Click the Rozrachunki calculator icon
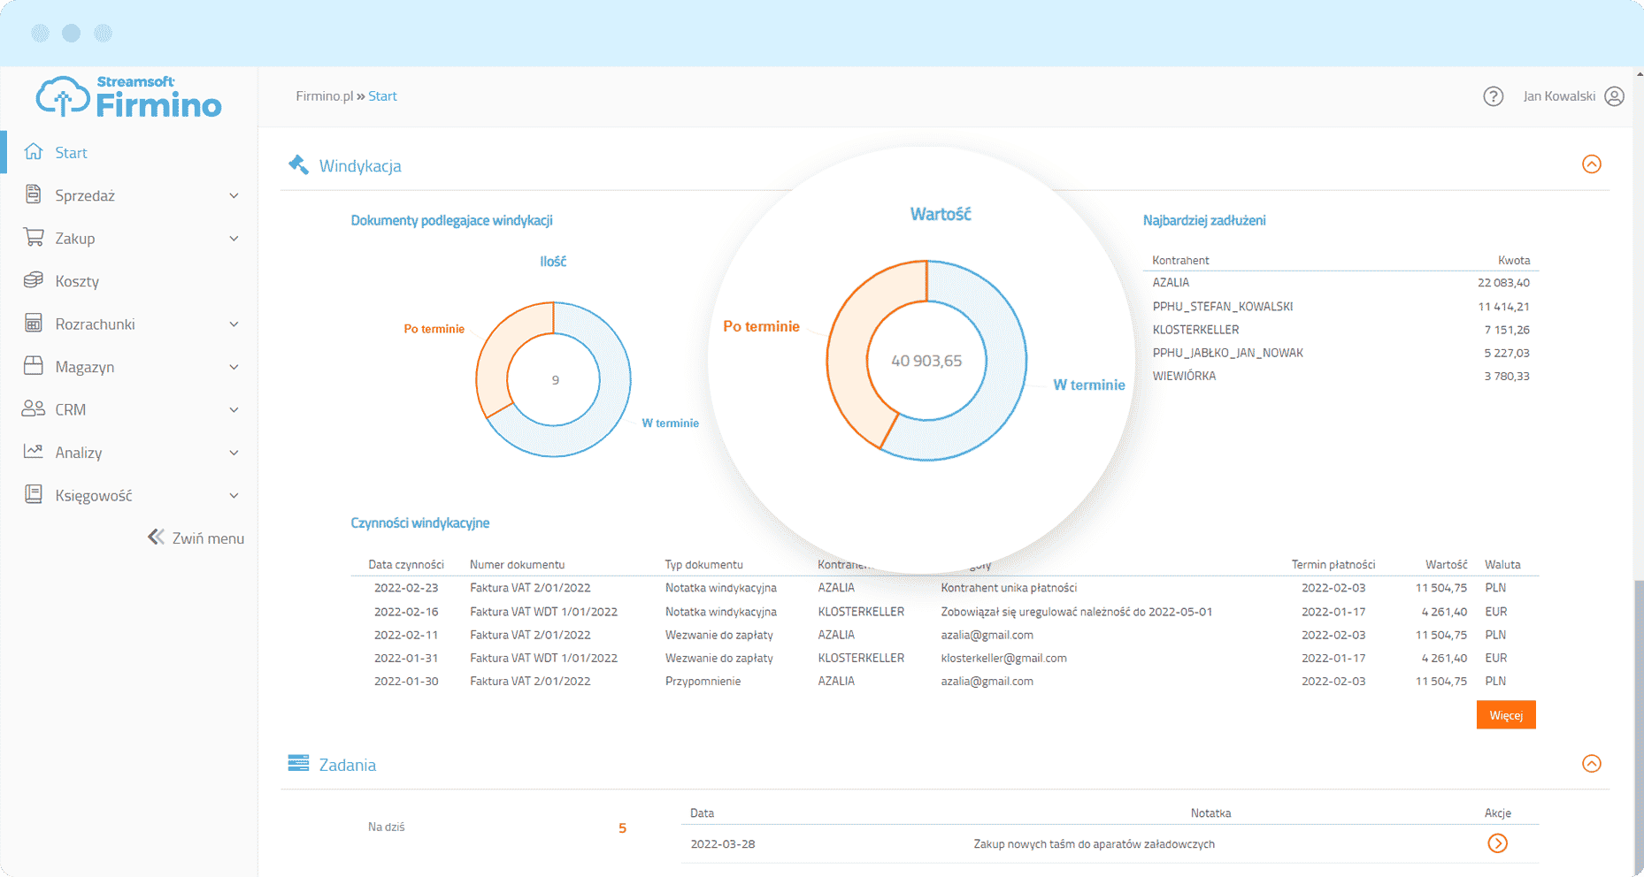The width and height of the screenshot is (1644, 877). [x=34, y=323]
